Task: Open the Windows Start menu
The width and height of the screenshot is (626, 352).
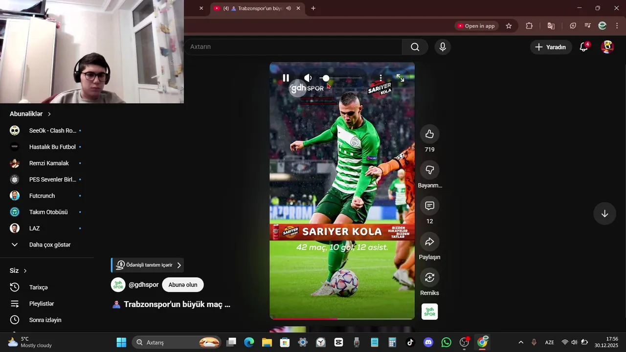Action: click(x=121, y=342)
